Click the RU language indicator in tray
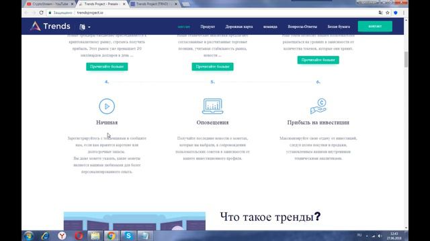This screenshot has width=430, height=241. [359, 235]
